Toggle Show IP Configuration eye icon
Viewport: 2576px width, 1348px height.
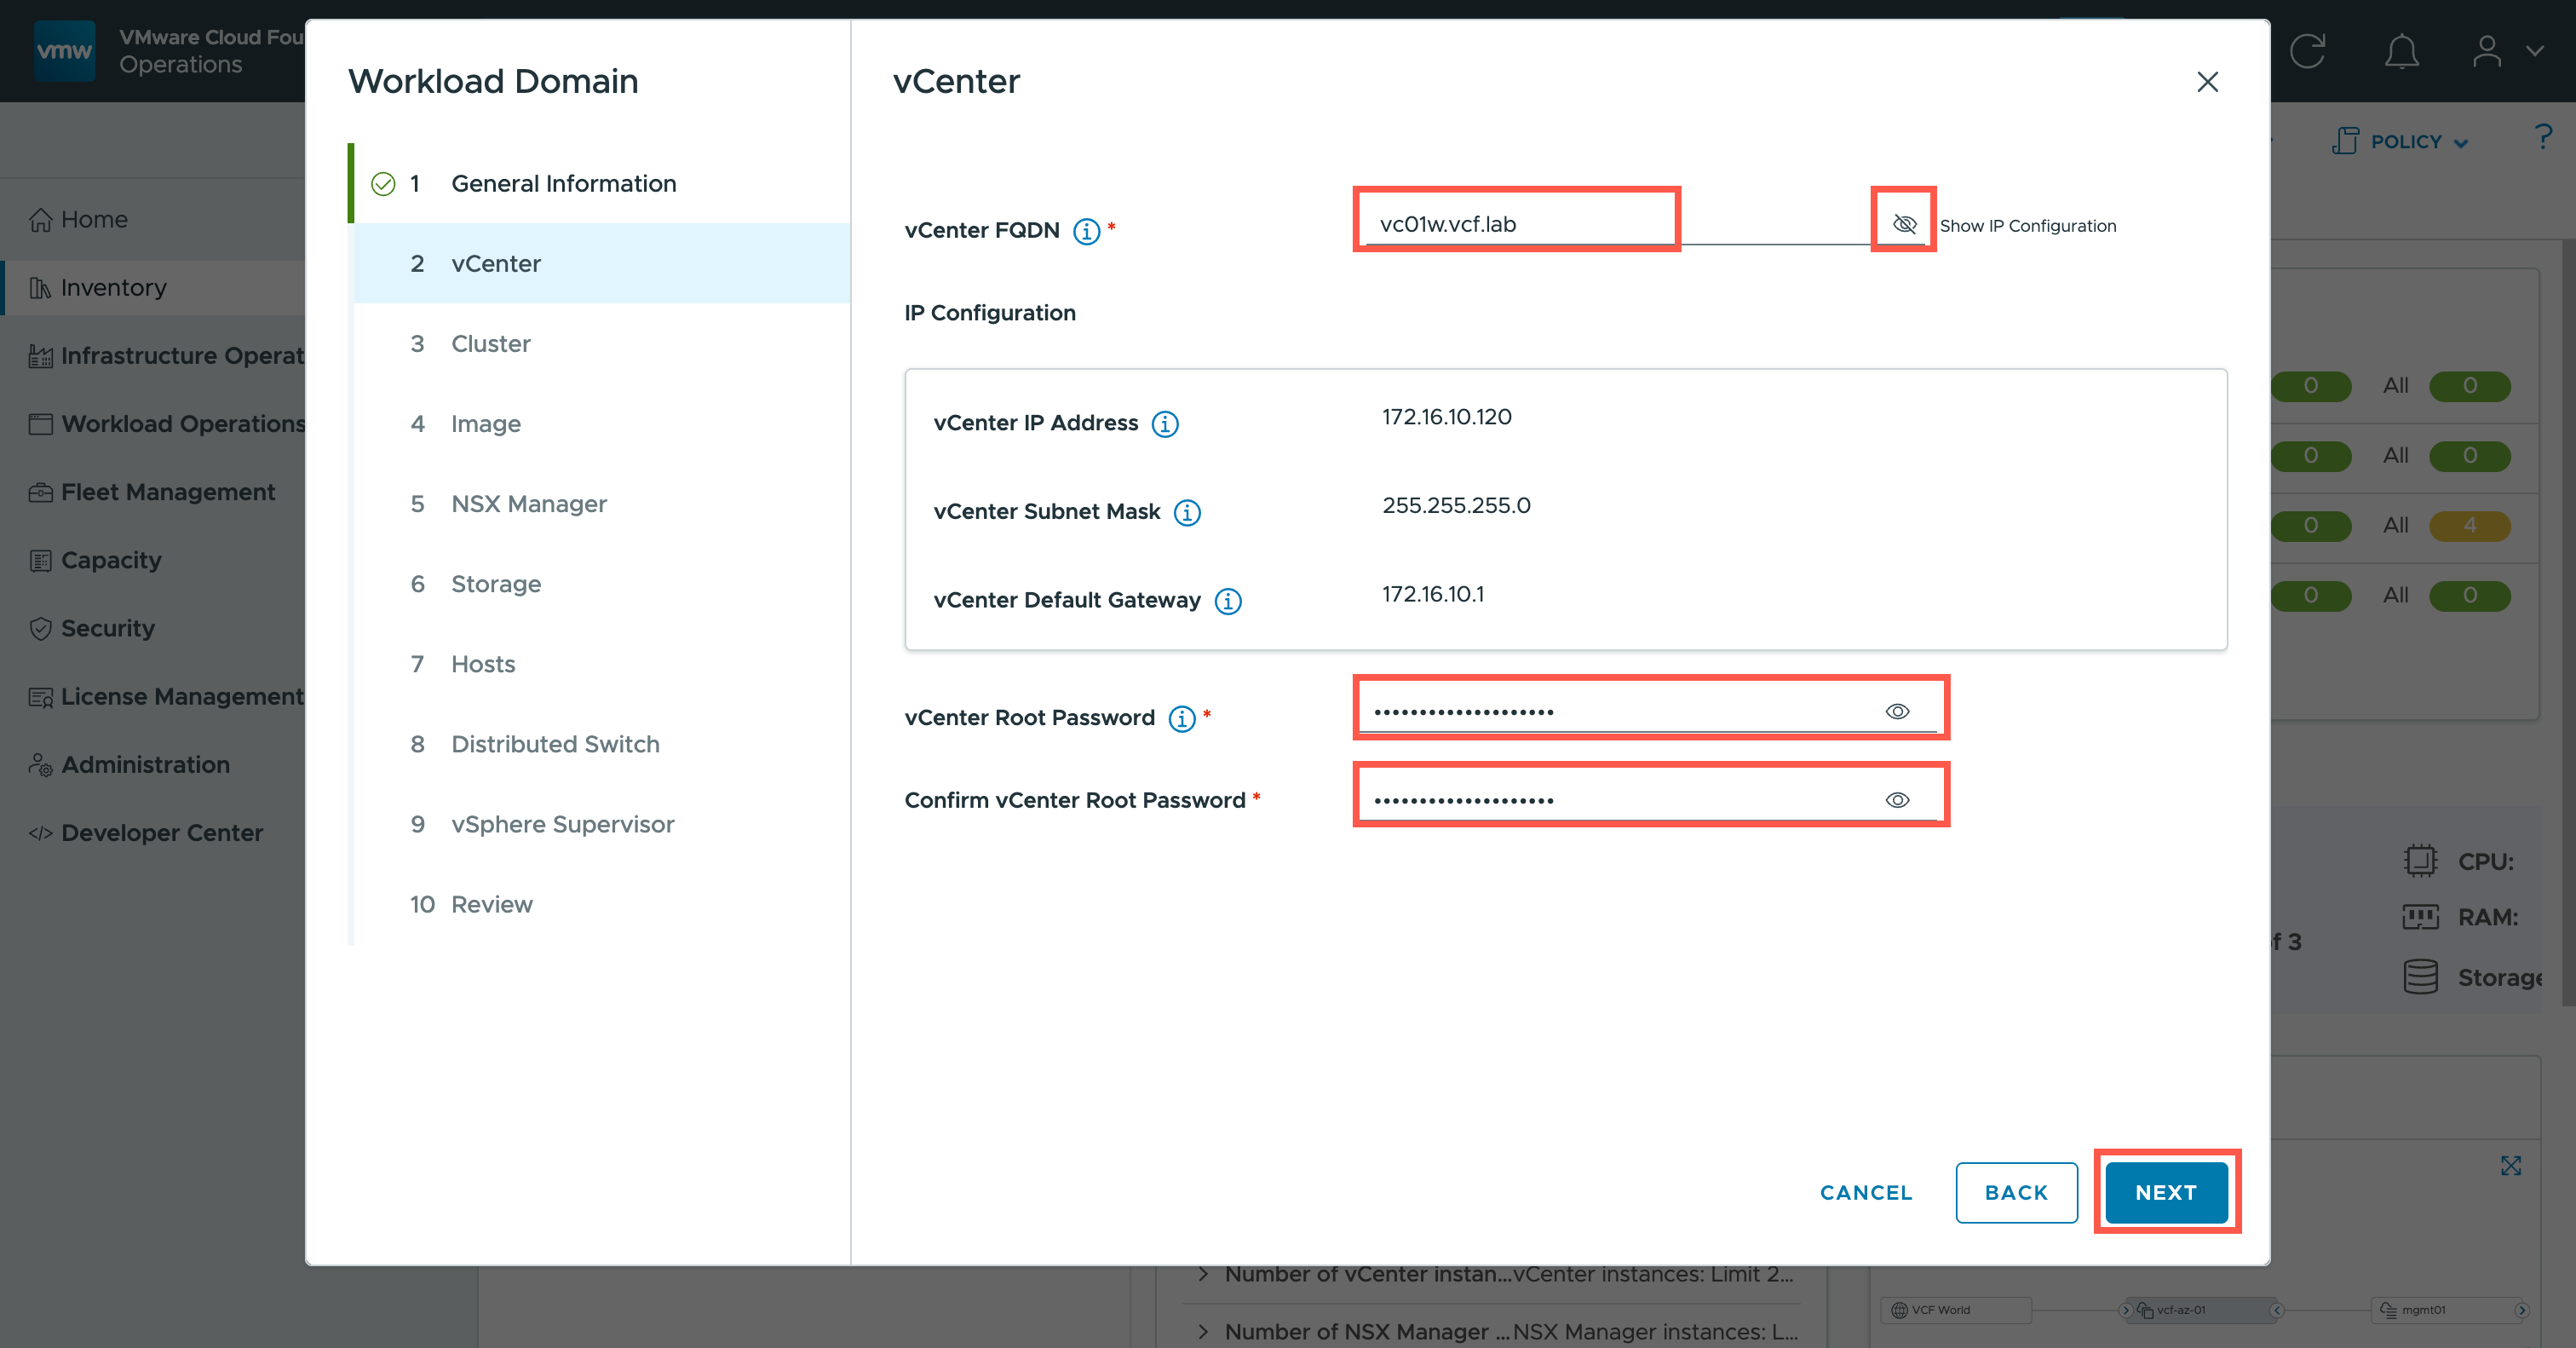coord(1904,224)
